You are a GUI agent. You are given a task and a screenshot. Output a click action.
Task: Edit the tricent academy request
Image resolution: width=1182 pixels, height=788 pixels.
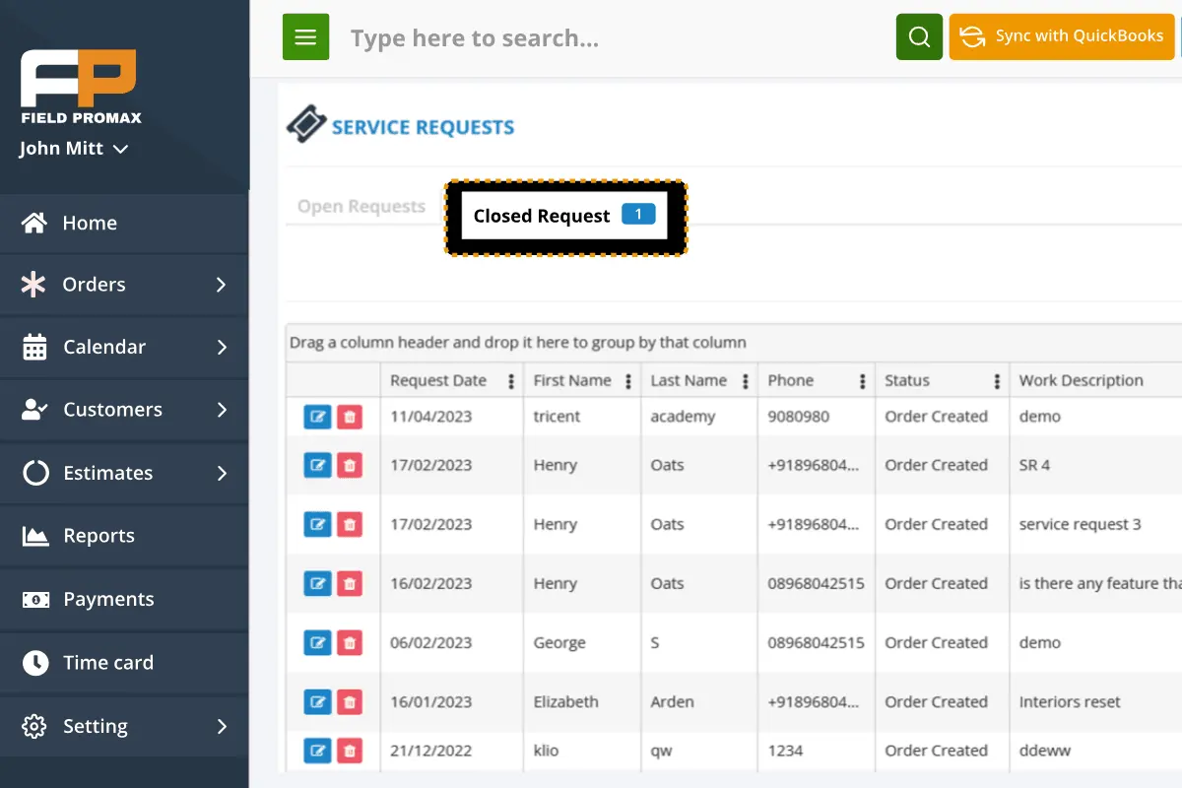pyautogui.click(x=317, y=417)
